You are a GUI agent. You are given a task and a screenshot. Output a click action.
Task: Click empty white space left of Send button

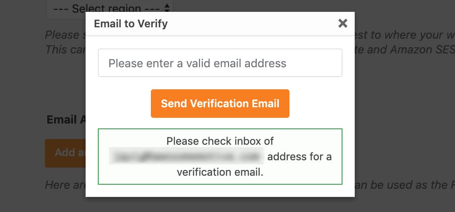(122, 104)
